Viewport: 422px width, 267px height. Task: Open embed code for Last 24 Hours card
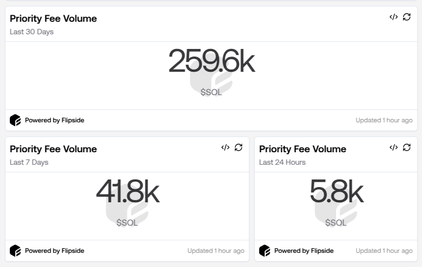(x=393, y=147)
